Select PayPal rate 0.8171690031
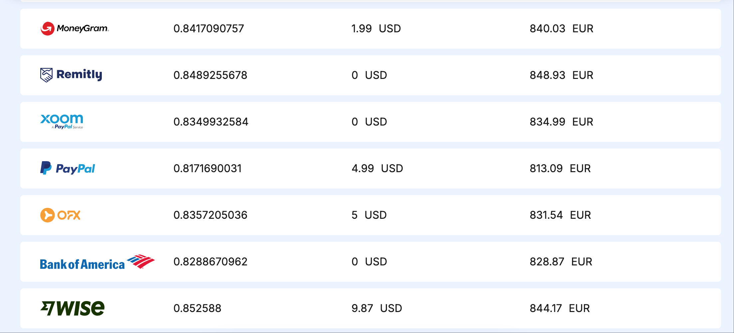The width and height of the screenshot is (734, 333). point(207,168)
